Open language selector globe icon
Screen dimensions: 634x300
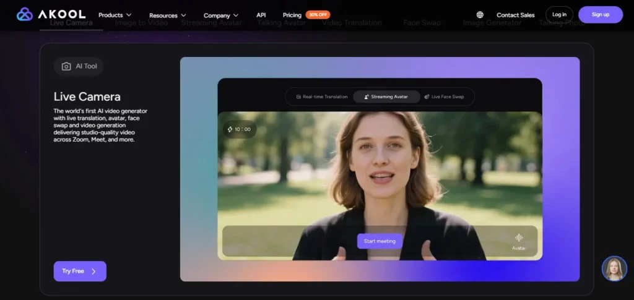480,15
